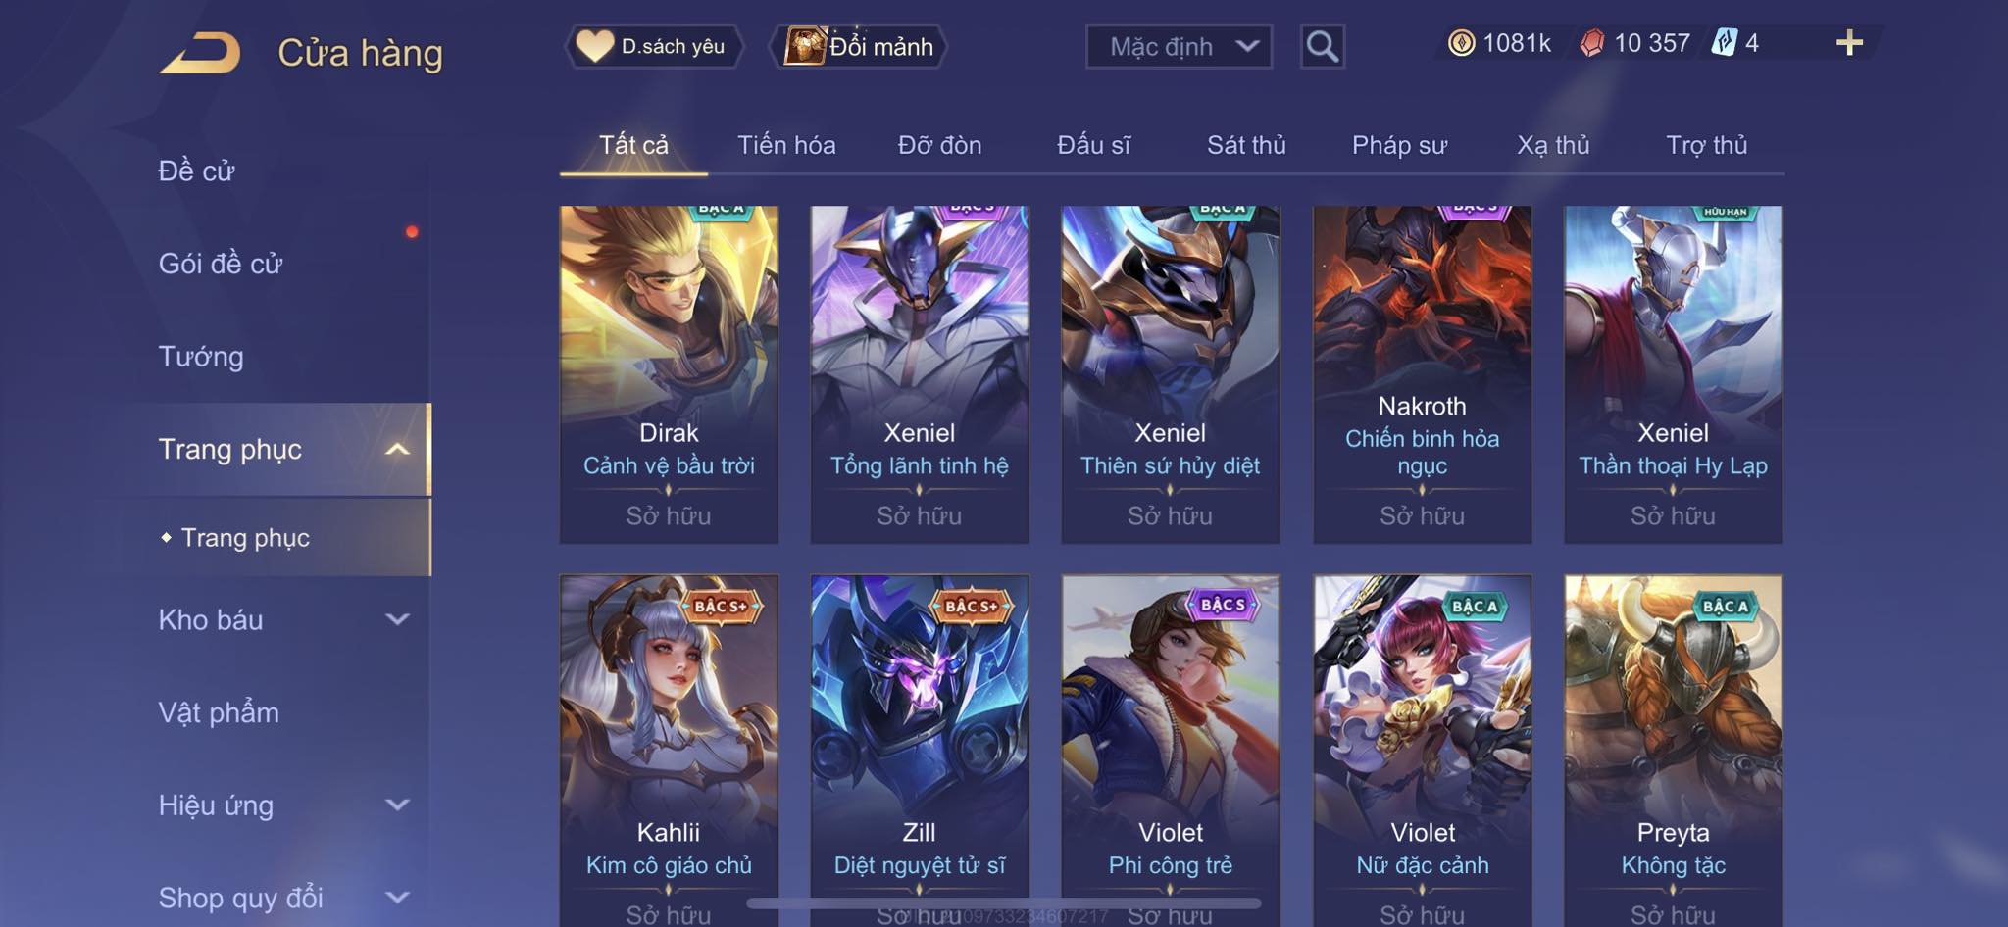The width and height of the screenshot is (2008, 927).
Task: Open Gói đề cử sidebar item
Action: [x=221, y=264]
